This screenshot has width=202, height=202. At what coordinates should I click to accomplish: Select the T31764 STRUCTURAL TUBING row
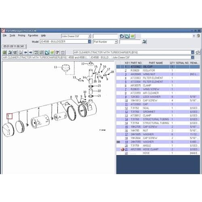[x=158, y=123]
